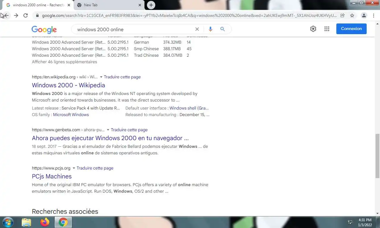This screenshot has height=228, width=380.
Task: Open the Chrome three-dot menu
Action: click(x=373, y=15)
